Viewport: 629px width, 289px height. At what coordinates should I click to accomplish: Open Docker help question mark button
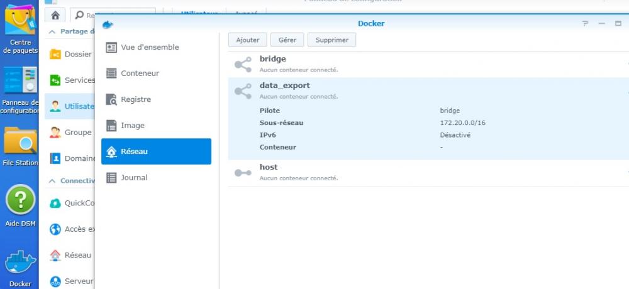point(585,24)
